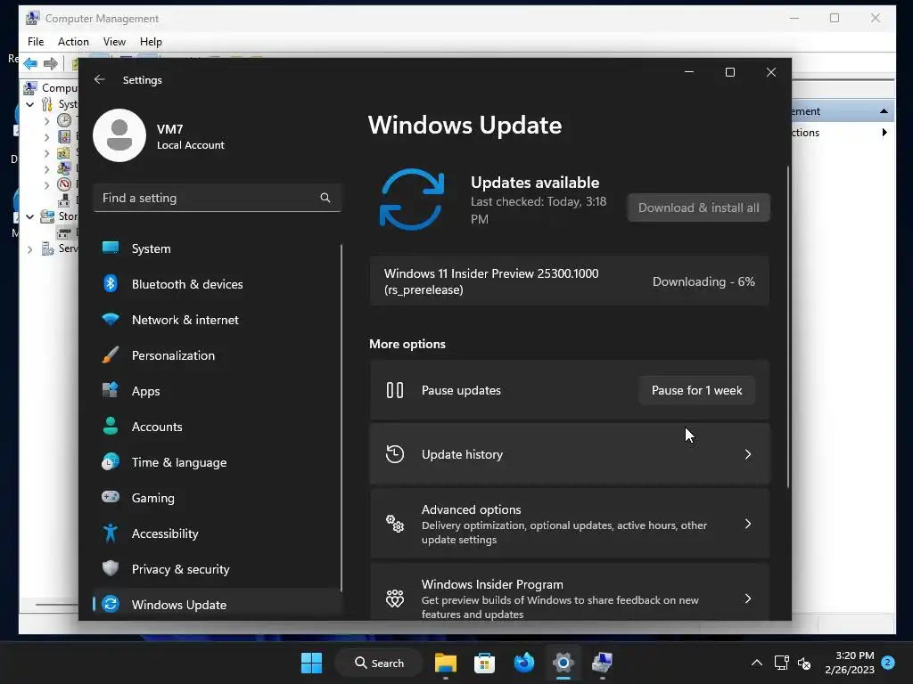The height and width of the screenshot is (684, 913).
Task: Expand Services and Applications tree node
Action: (x=30, y=249)
